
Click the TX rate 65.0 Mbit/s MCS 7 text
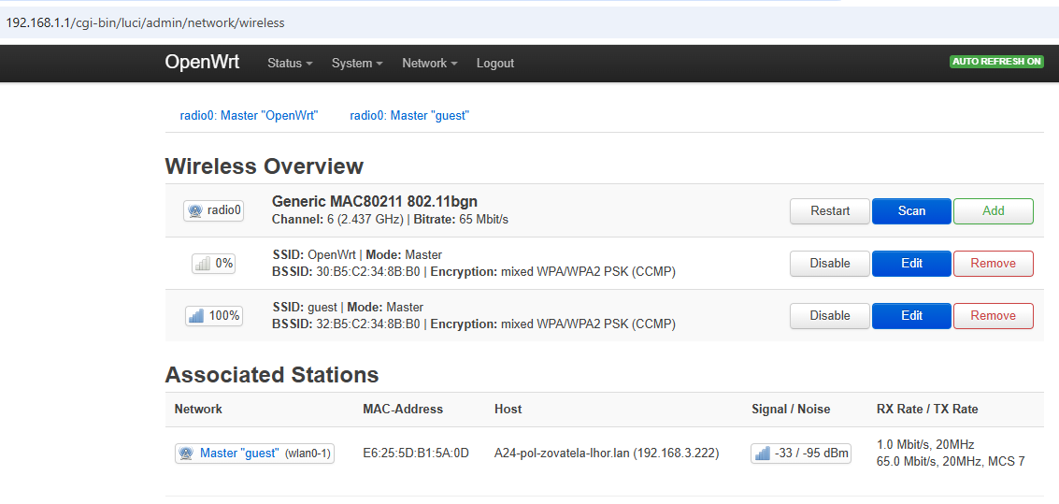click(951, 462)
